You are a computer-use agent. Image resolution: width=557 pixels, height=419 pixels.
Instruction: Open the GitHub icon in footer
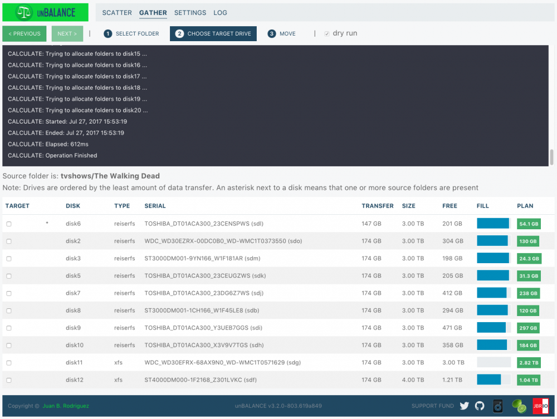pyautogui.click(x=480, y=406)
